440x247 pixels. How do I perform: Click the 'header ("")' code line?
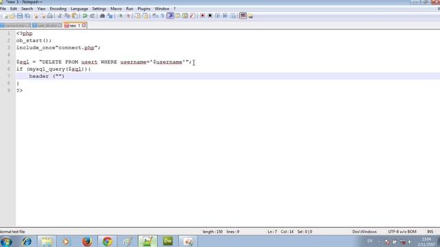point(47,76)
